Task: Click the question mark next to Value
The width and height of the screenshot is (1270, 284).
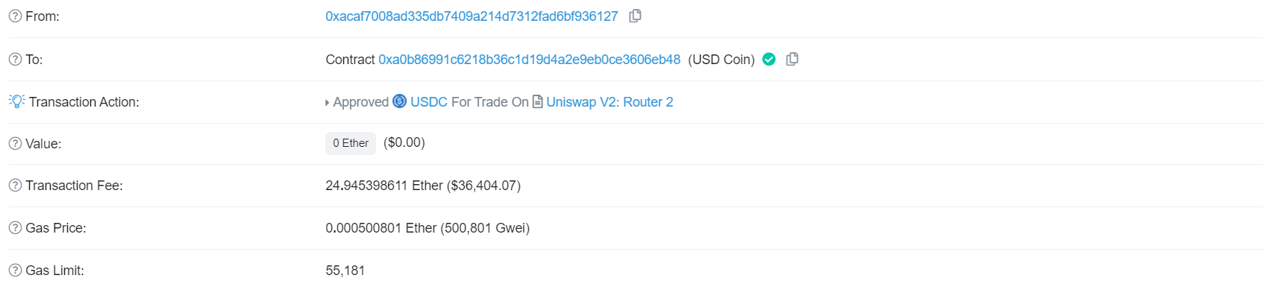Action: click(x=15, y=144)
